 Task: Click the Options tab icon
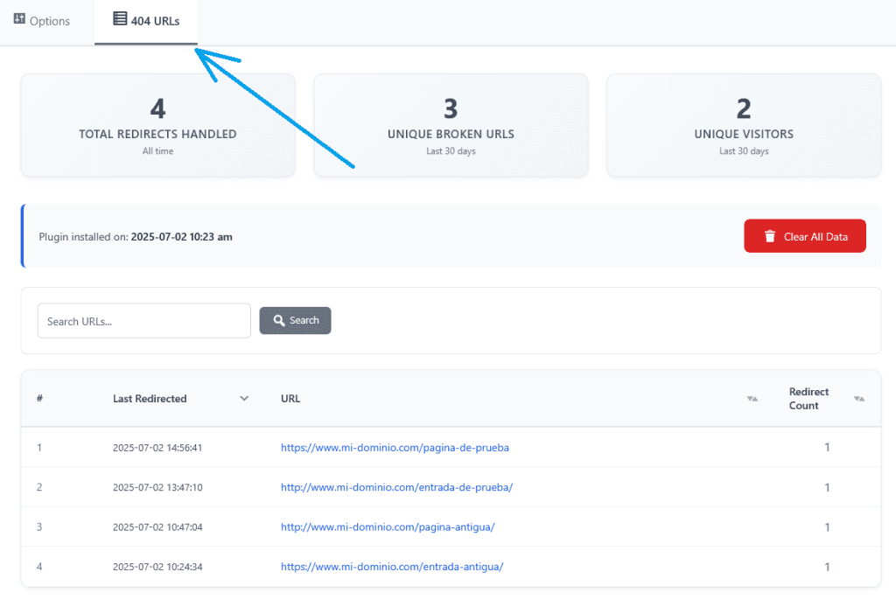coord(19,19)
